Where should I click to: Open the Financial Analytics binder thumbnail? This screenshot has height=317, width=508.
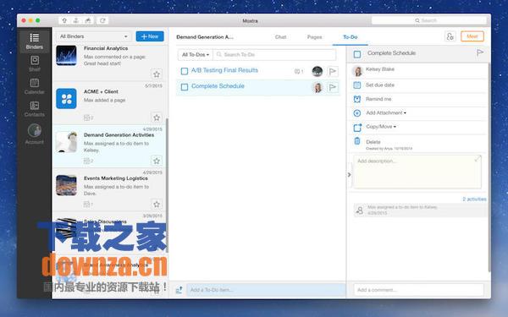point(66,55)
